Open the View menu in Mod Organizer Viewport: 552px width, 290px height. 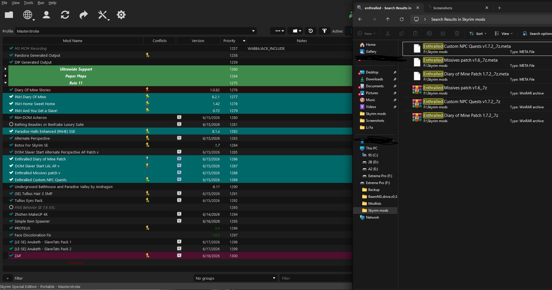[x=16, y=3]
